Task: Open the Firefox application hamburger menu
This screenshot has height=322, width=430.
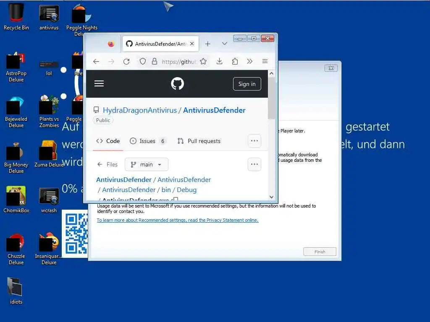Action: click(x=265, y=61)
